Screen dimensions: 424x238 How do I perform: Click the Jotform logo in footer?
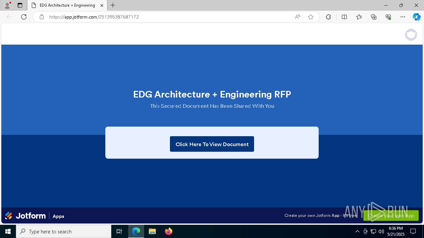26,216
